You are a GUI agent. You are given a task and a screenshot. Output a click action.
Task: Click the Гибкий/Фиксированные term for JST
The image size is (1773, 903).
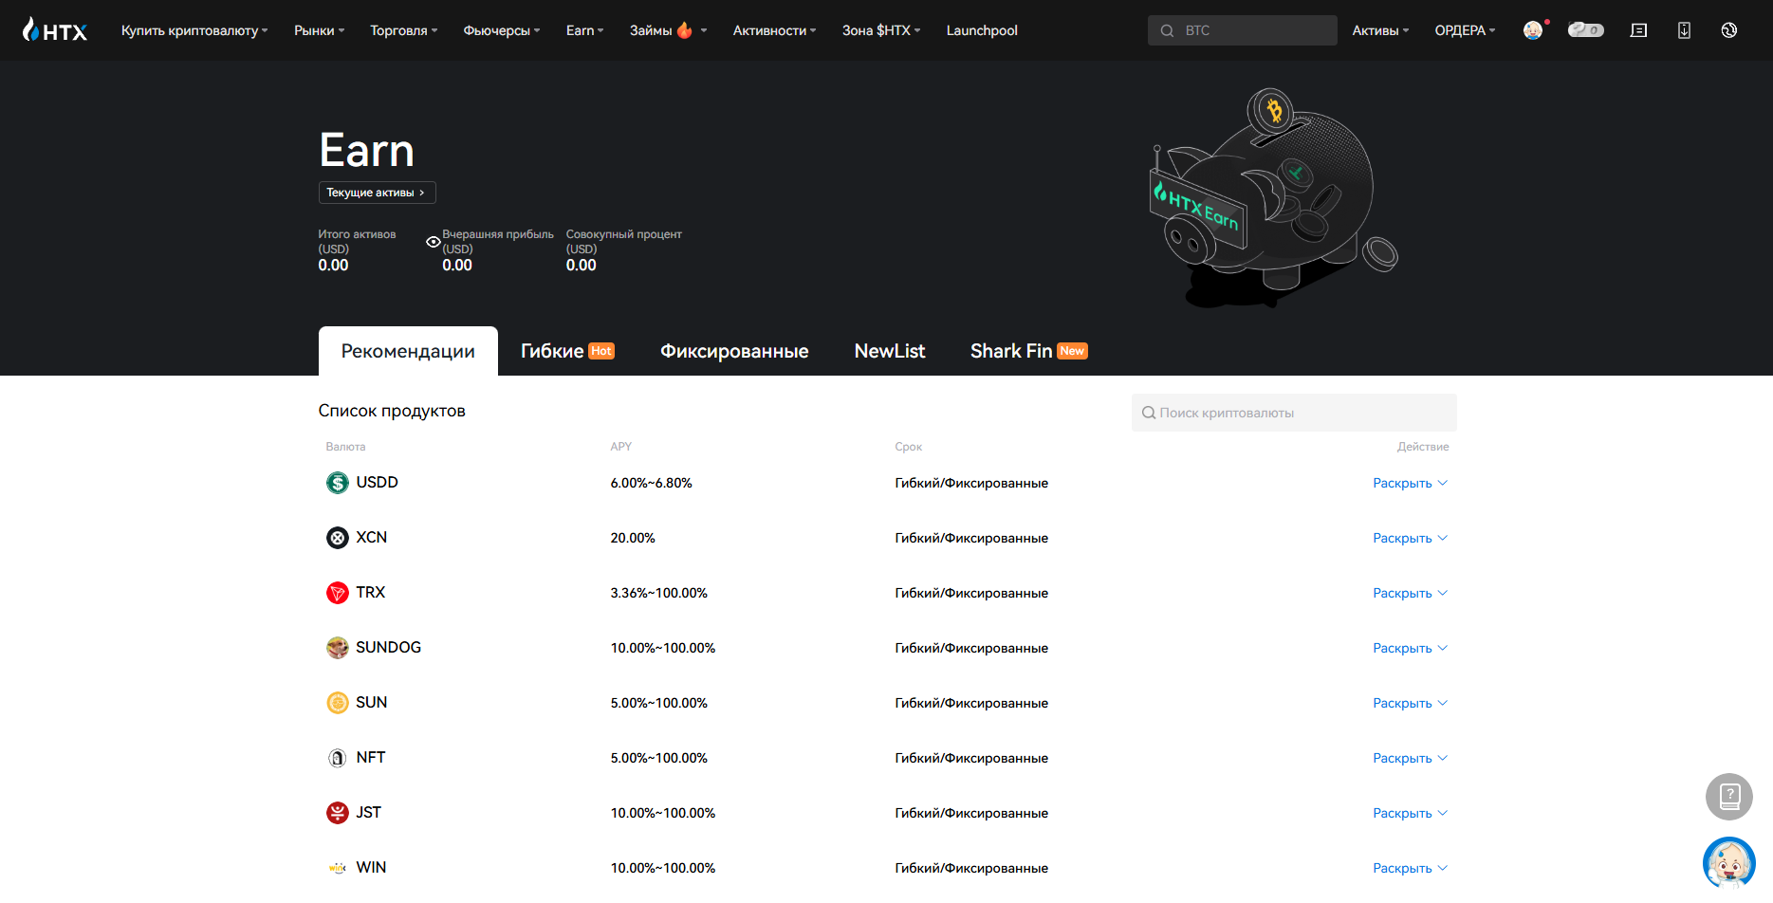971,813
